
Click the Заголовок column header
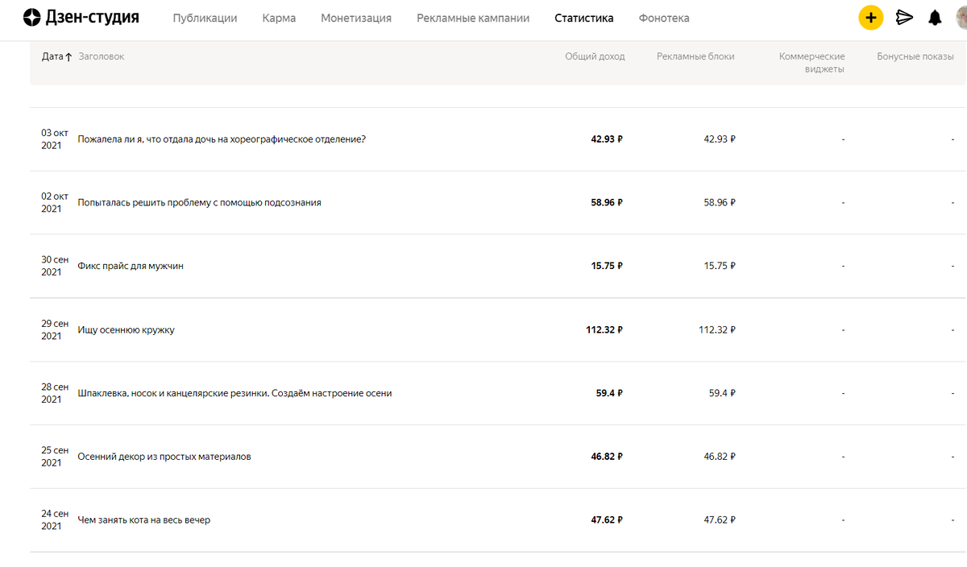(100, 56)
